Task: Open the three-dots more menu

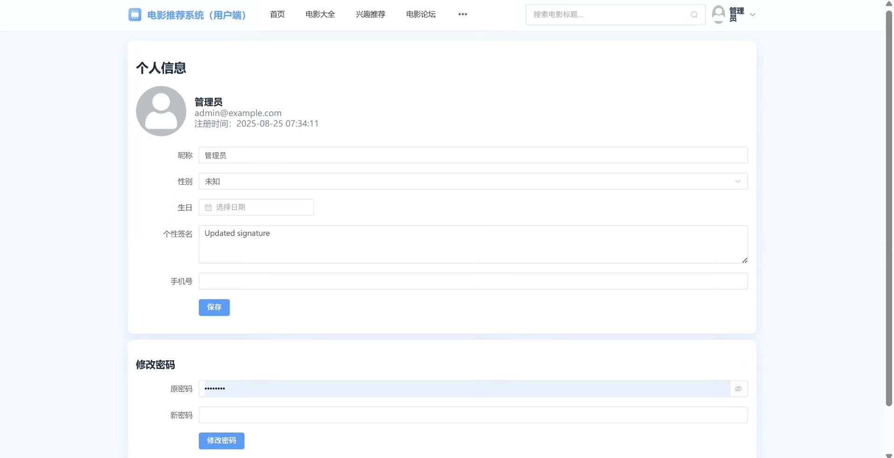Action: tap(462, 14)
